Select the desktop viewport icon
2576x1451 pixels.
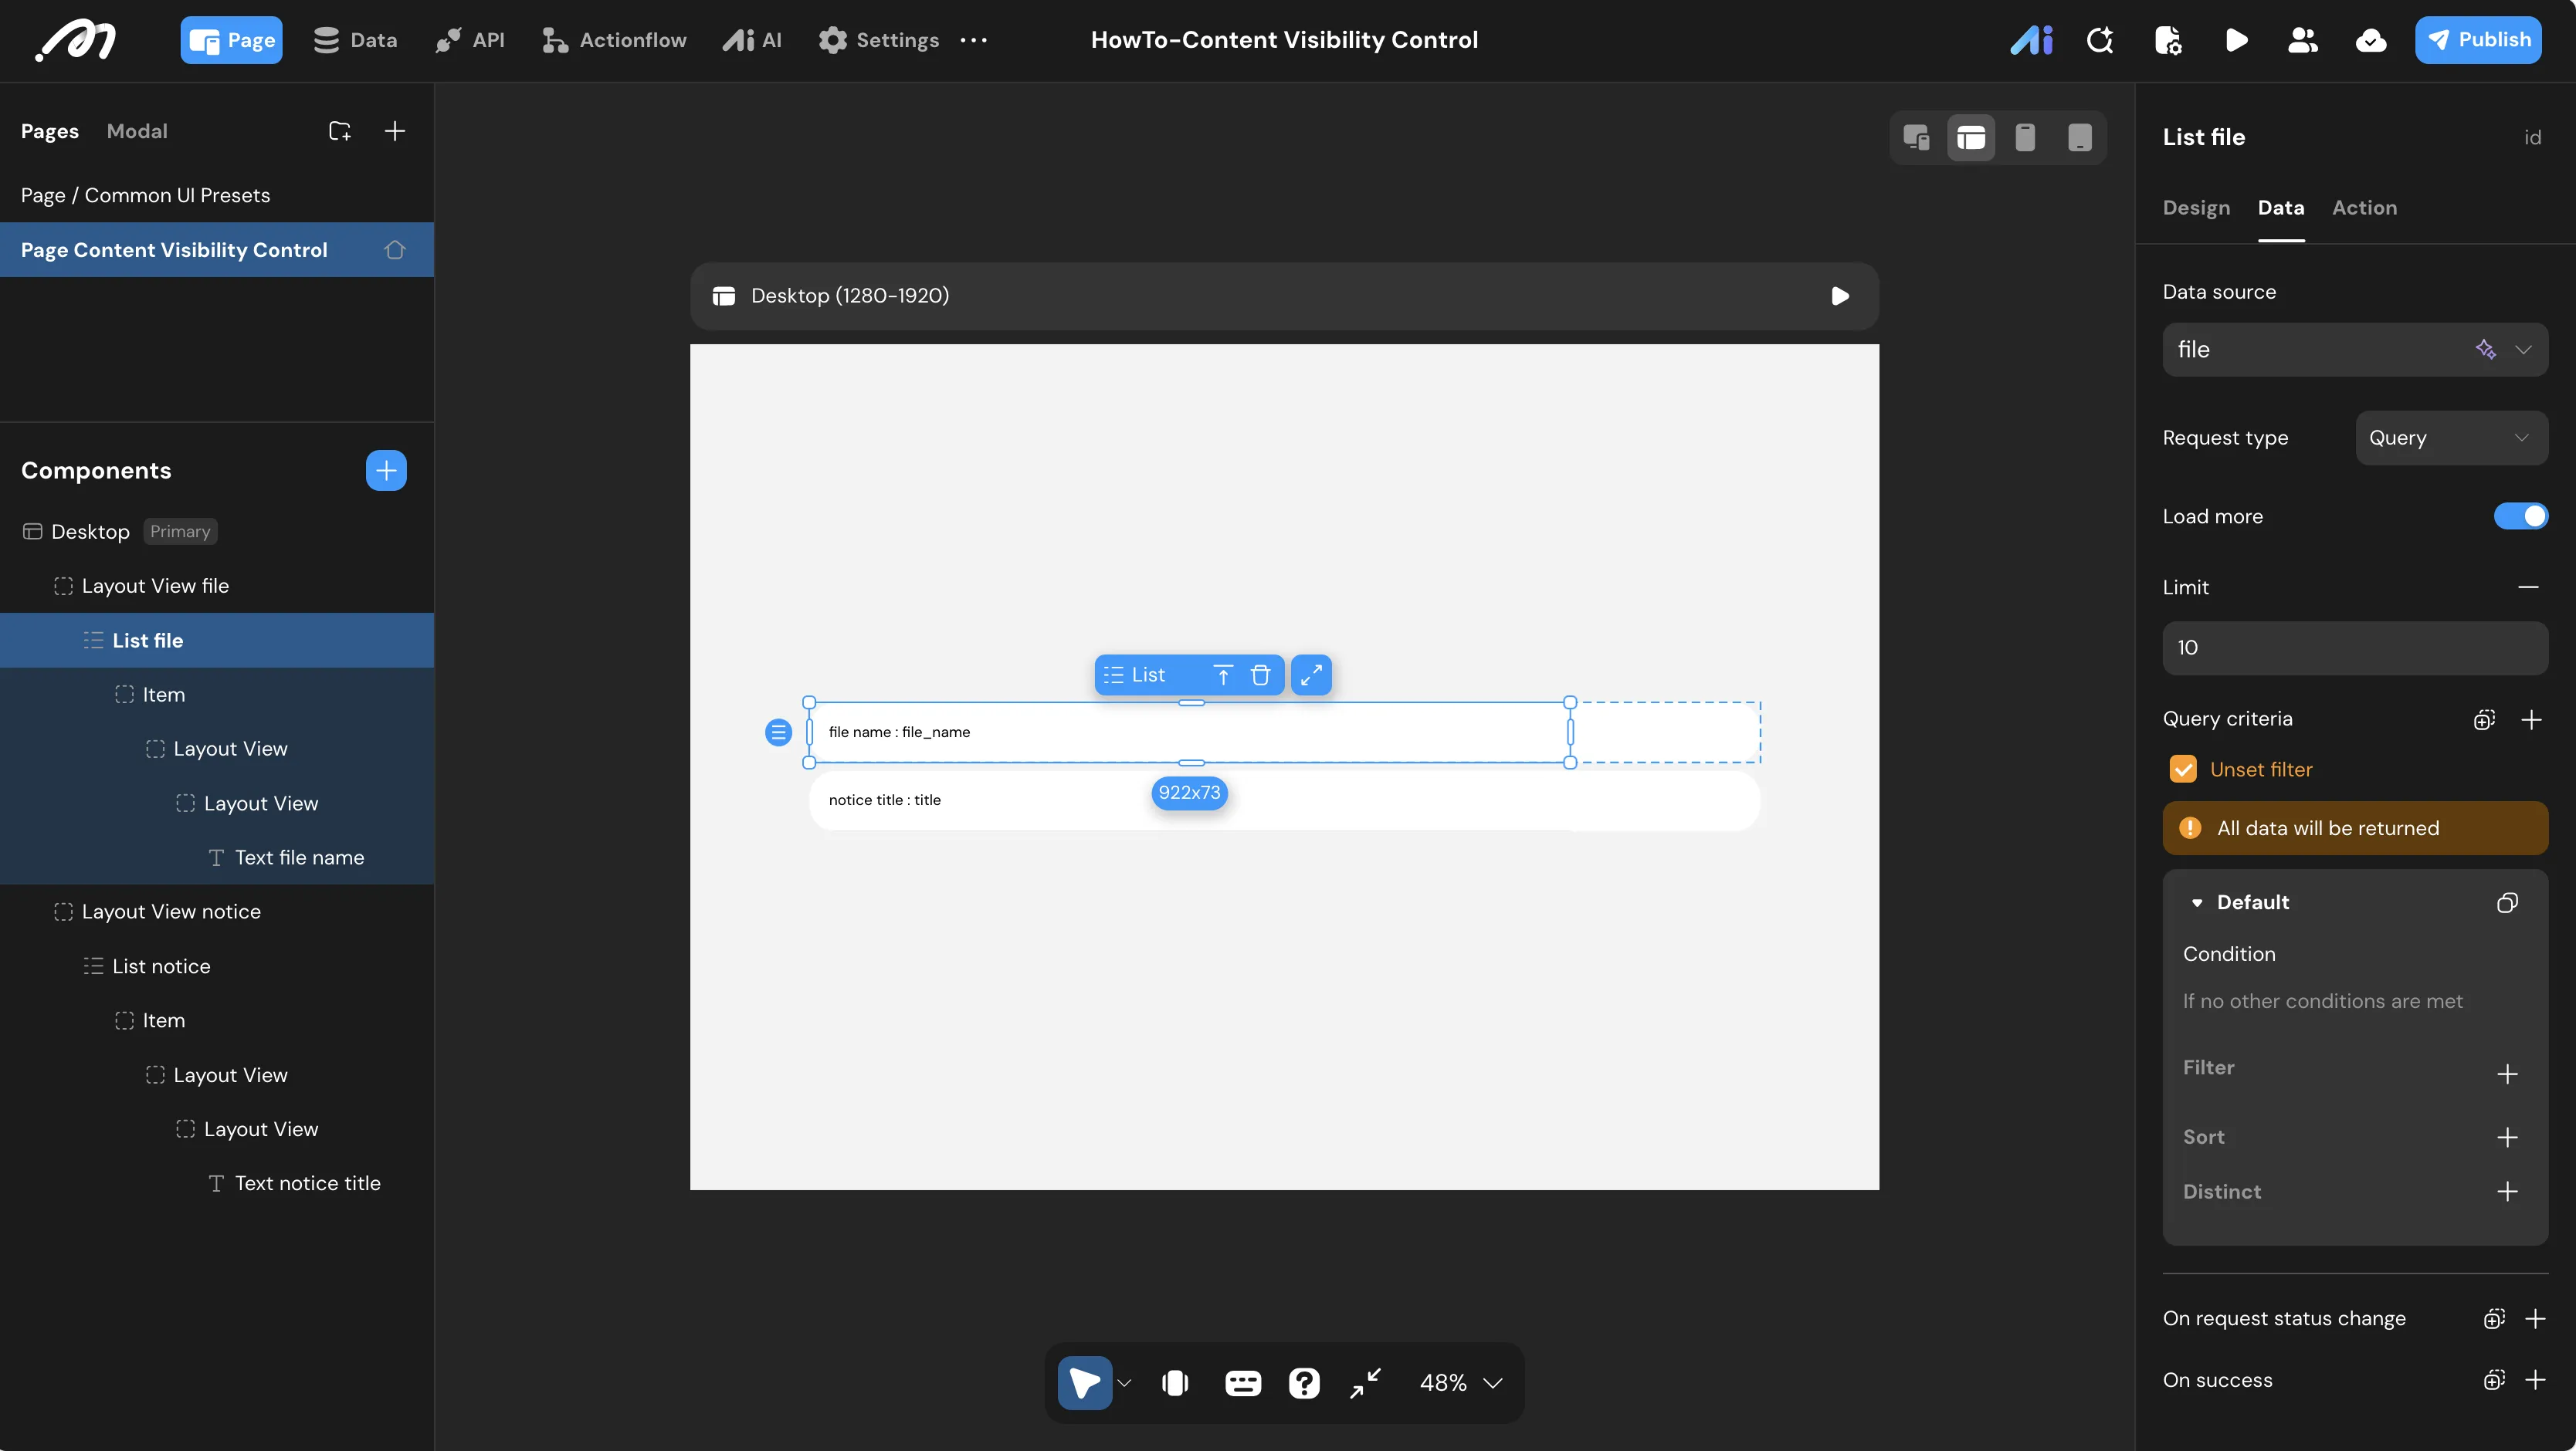tap(1970, 137)
